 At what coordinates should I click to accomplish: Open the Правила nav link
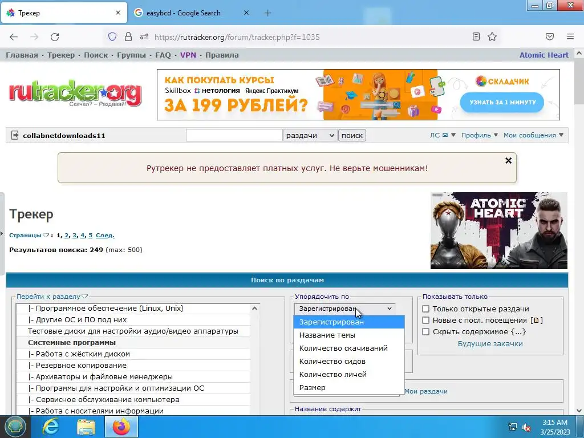pos(222,55)
